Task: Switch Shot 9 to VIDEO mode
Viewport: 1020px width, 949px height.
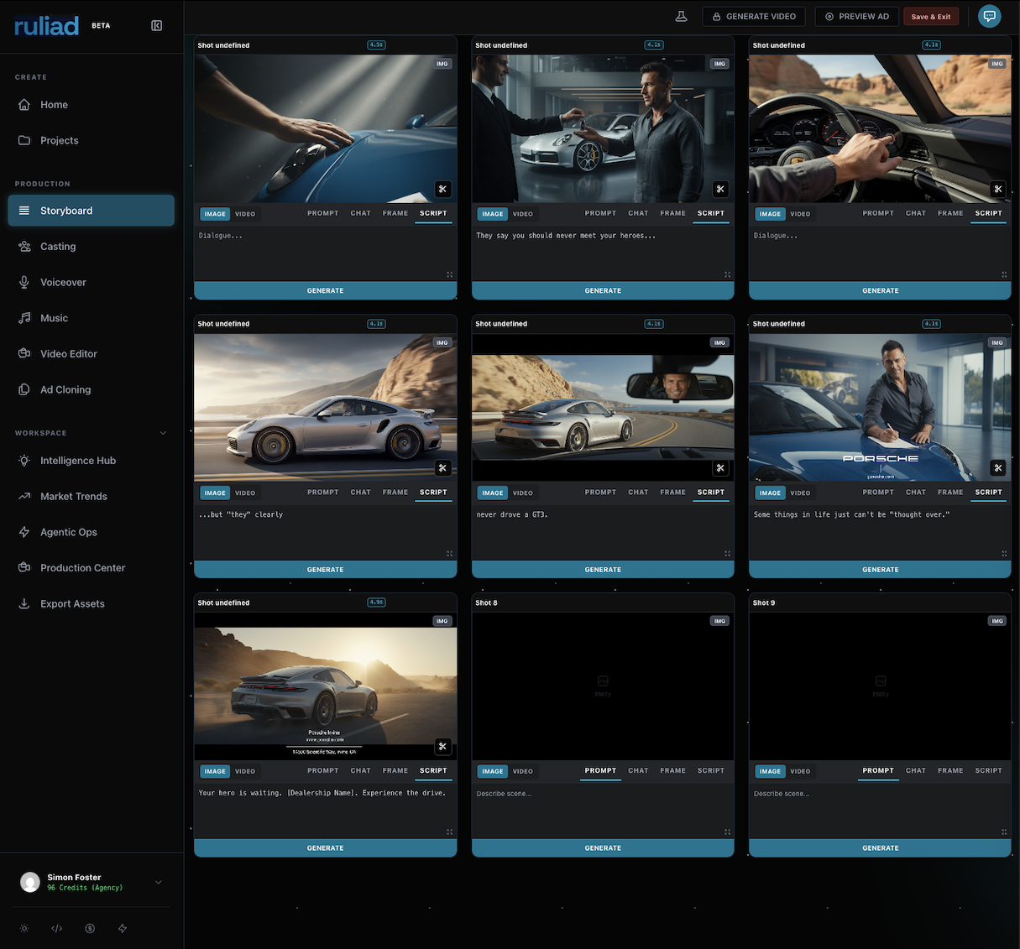Action: (800, 771)
